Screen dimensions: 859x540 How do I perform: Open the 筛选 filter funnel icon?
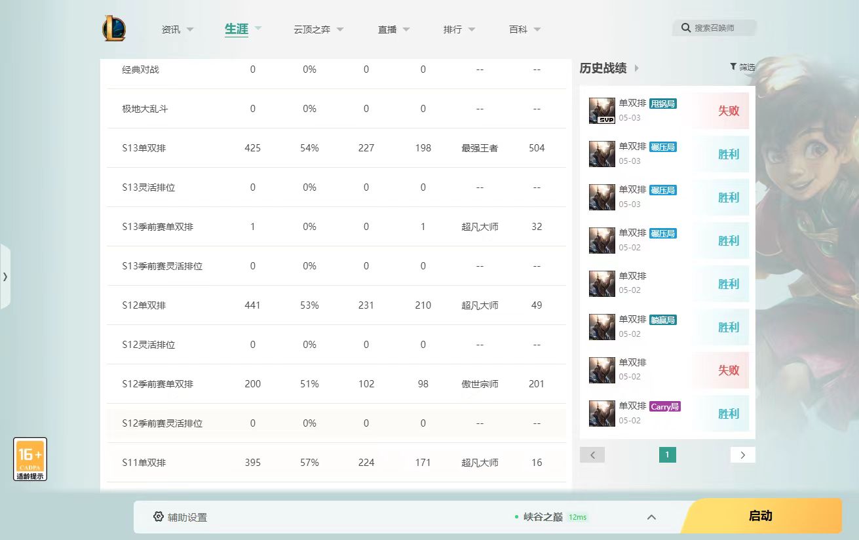click(x=733, y=66)
